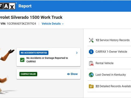Open 12 Service History Records

click(109, 40)
